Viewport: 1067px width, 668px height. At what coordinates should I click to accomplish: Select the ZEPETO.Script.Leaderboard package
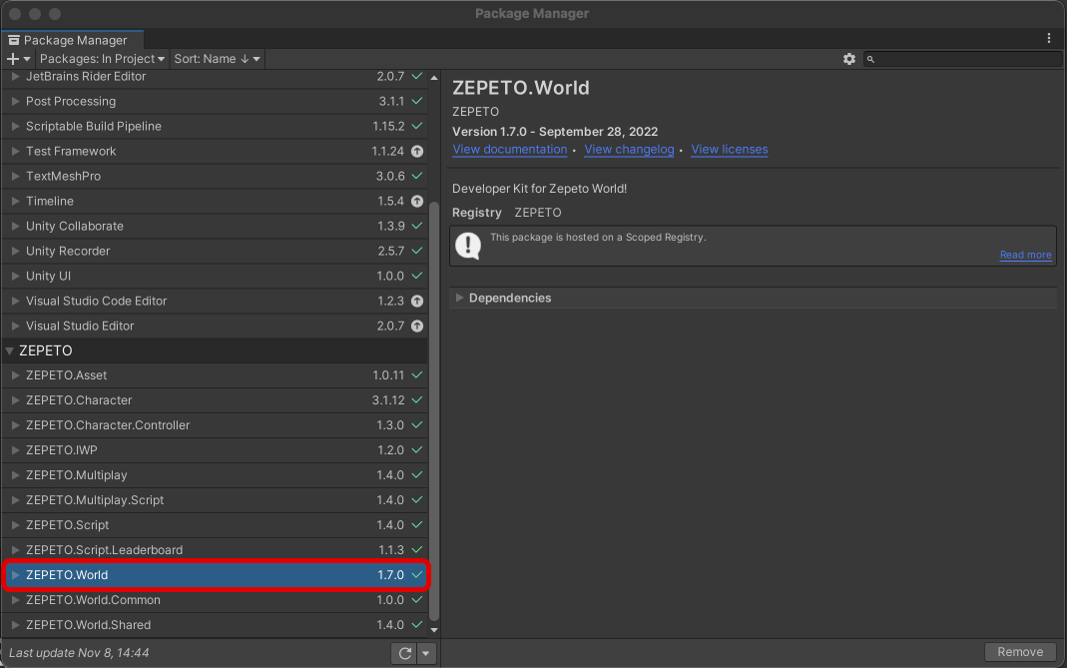coord(215,550)
